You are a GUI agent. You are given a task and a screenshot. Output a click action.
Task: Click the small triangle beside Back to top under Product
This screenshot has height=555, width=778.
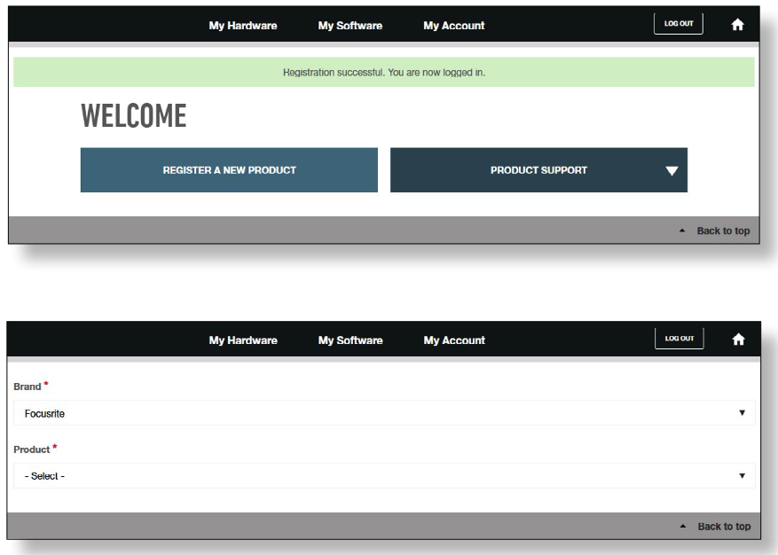click(x=682, y=527)
